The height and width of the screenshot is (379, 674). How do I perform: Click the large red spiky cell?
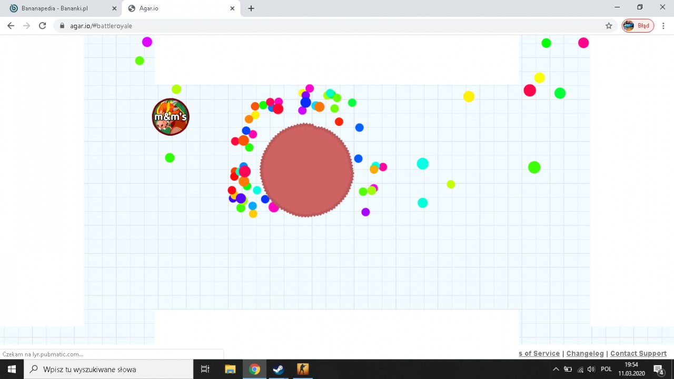click(306, 170)
